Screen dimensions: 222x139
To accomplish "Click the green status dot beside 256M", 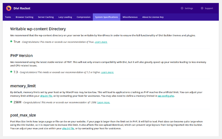I will (11, 102).
